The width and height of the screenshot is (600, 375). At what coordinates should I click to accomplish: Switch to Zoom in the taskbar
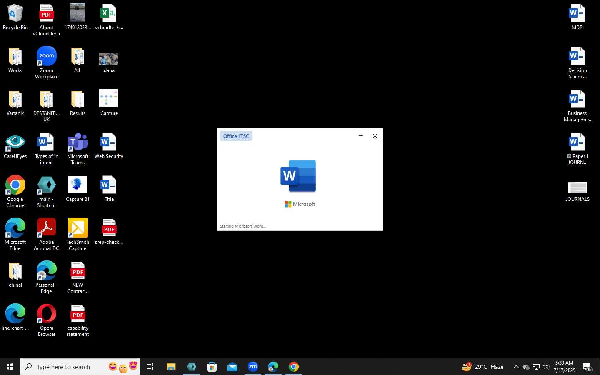[x=253, y=367]
